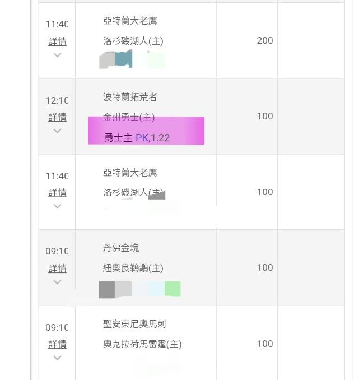Viewport: 364px width, 380px height.
Task: Expand the chevron under the 12:10 詳情
Action: click(57, 131)
